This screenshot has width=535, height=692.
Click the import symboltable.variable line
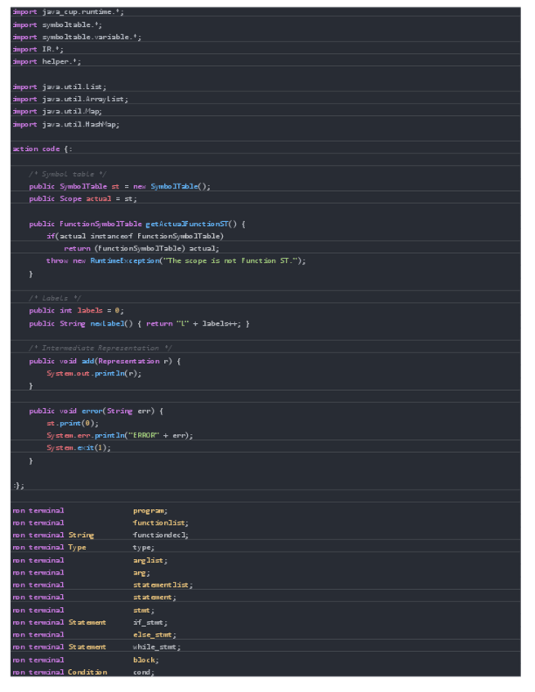point(77,37)
